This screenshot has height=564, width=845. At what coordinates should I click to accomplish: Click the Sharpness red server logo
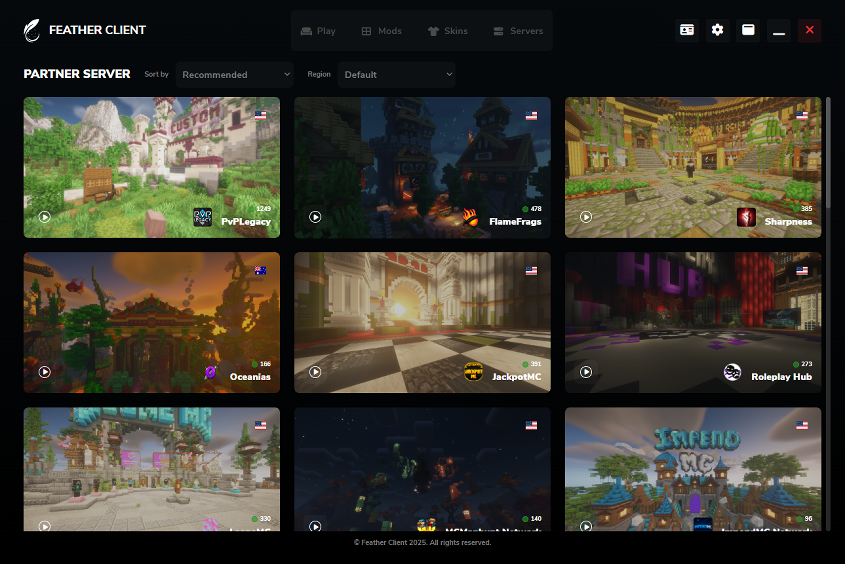(x=746, y=217)
